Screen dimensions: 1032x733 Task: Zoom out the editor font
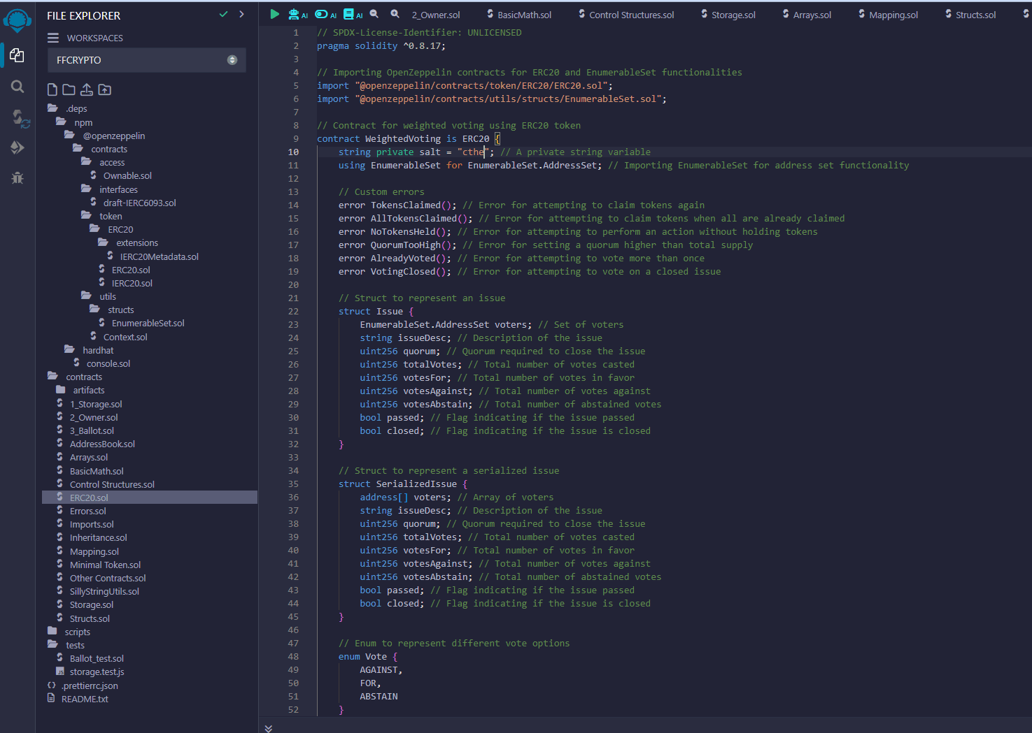(x=374, y=14)
